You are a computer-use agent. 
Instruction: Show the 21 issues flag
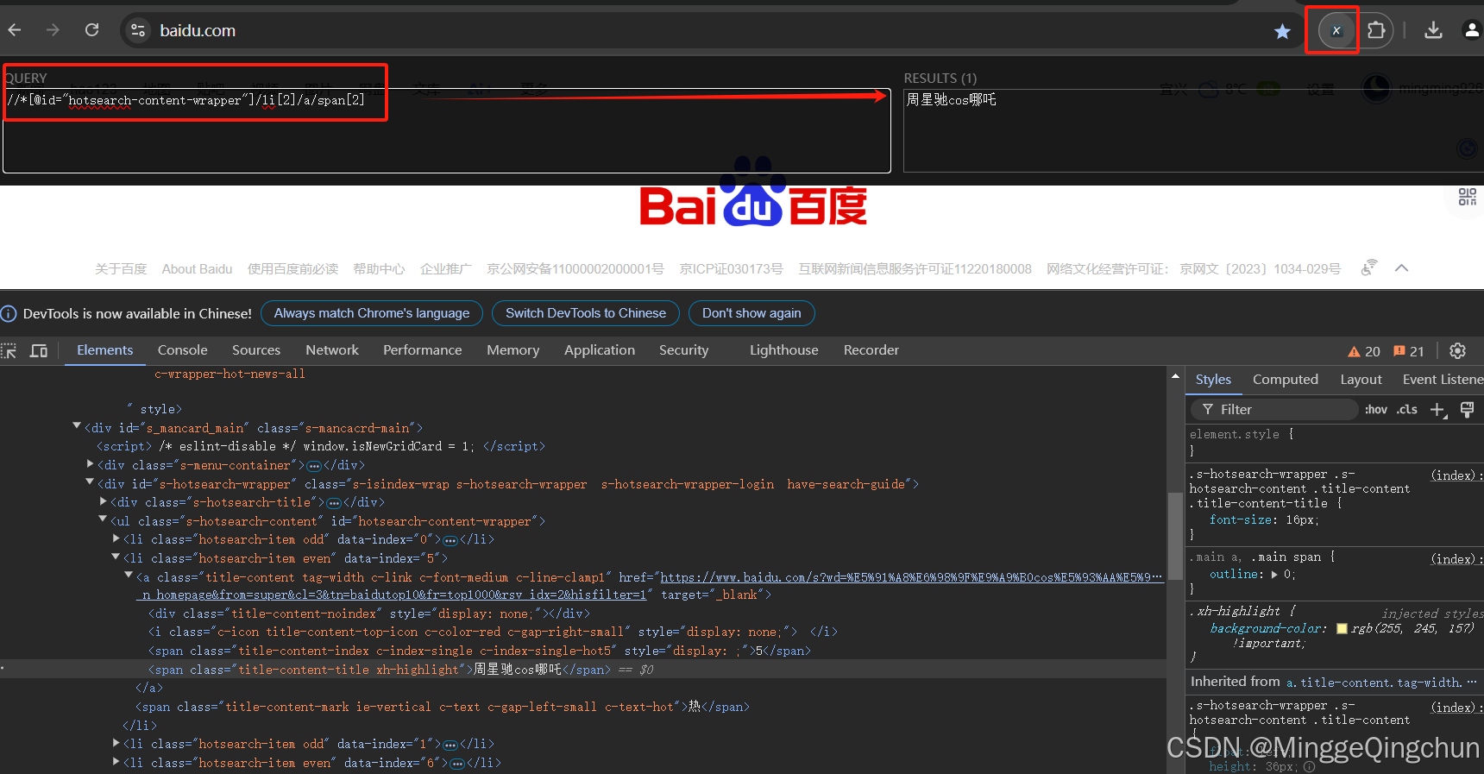[1408, 351]
